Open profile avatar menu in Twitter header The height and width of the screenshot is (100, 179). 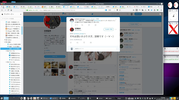tap(132, 14)
